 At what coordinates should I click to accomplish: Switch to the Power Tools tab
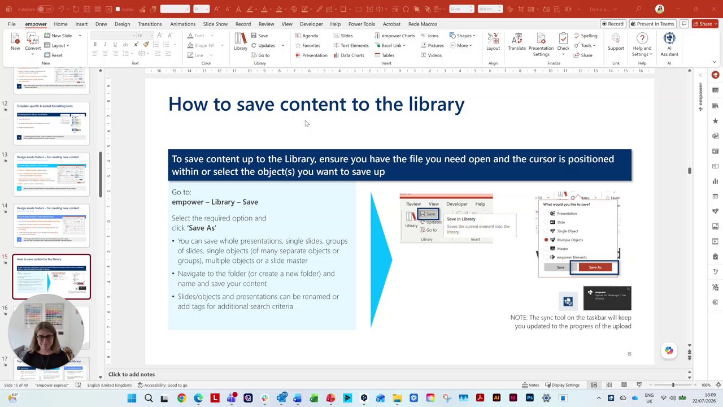click(x=361, y=24)
